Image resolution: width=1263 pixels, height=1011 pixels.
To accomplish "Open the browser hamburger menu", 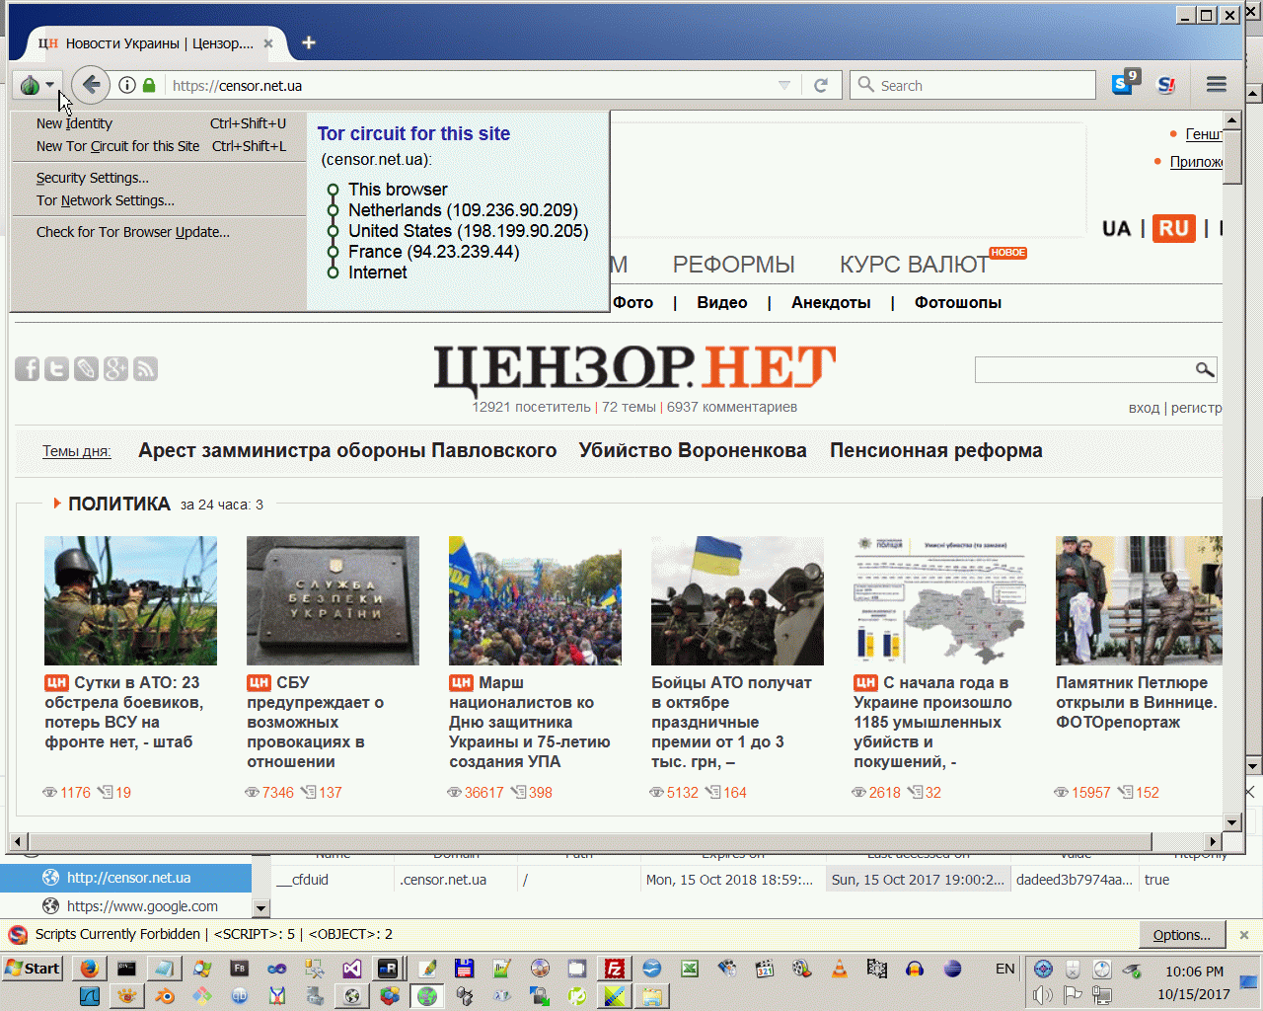I will 1216,85.
